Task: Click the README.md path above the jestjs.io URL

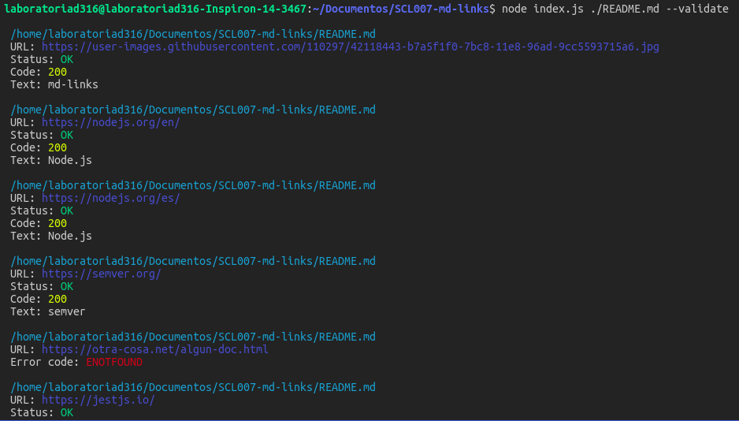Action: click(x=193, y=387)
